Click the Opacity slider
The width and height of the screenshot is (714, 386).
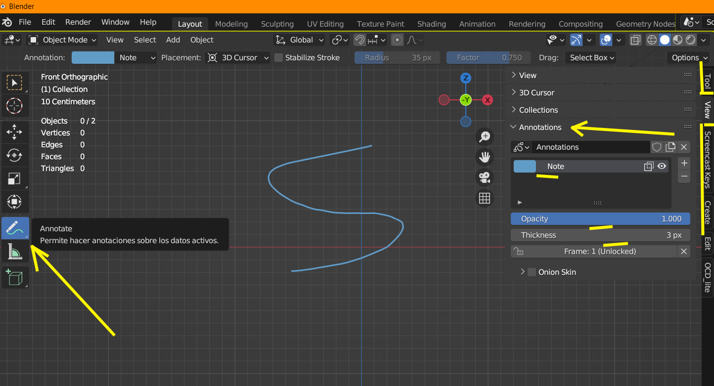(x=600, y=219)
